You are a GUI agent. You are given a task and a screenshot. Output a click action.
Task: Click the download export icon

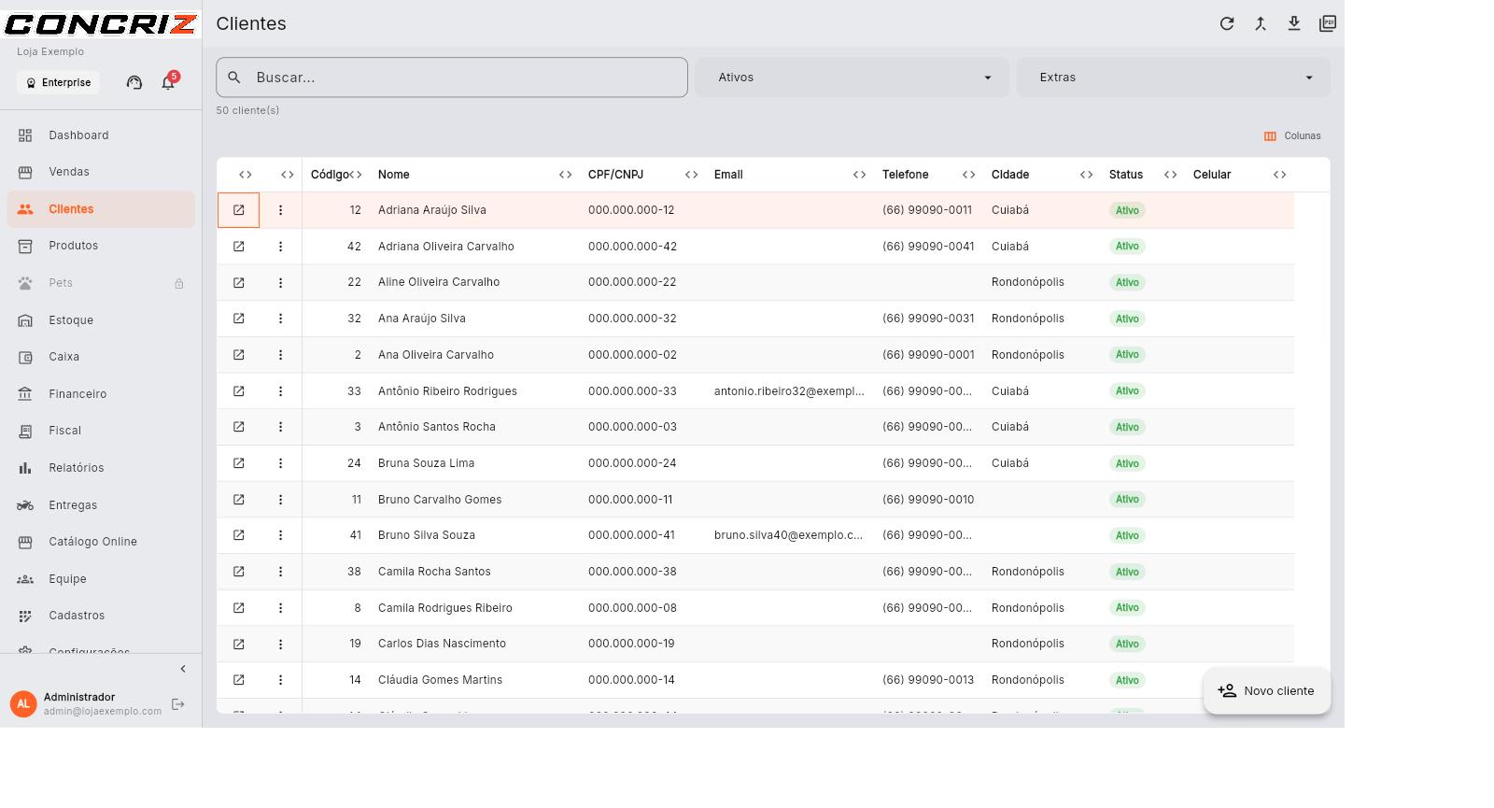[x=1294, y=23]
